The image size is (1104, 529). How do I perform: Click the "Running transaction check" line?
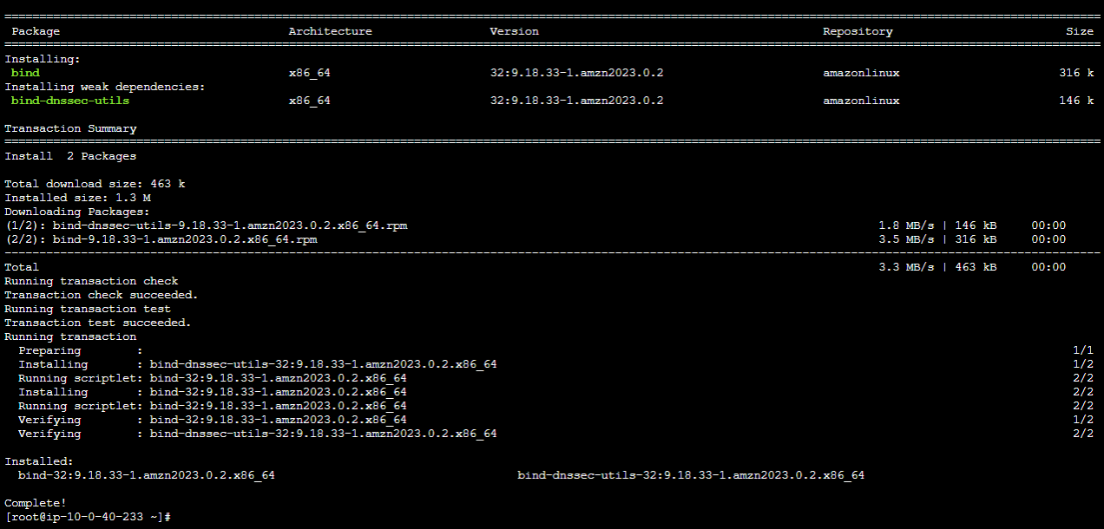tap(91, 281)
